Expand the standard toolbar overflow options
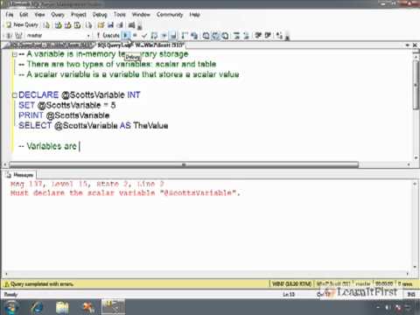The image size is (420, 315). point(140,27)
